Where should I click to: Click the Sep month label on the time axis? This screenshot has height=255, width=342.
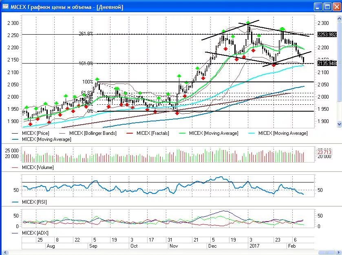tap(93, 246)
